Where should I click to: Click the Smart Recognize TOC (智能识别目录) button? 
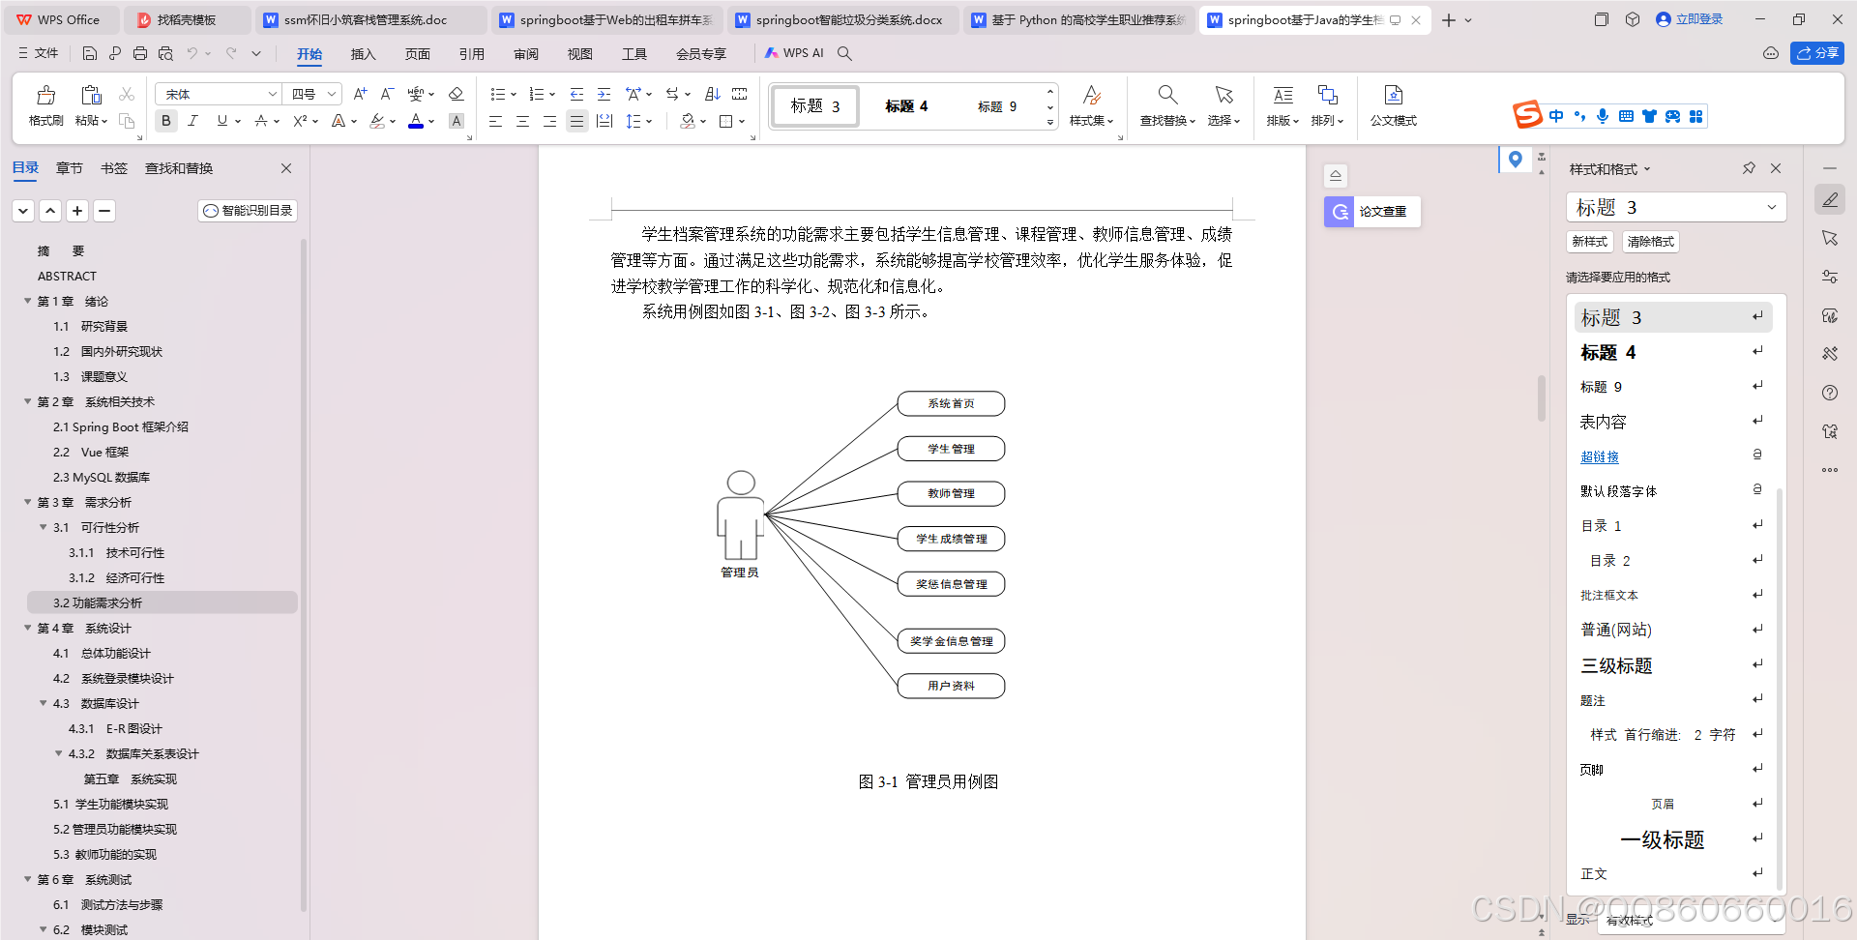click(x=248, y=211)
